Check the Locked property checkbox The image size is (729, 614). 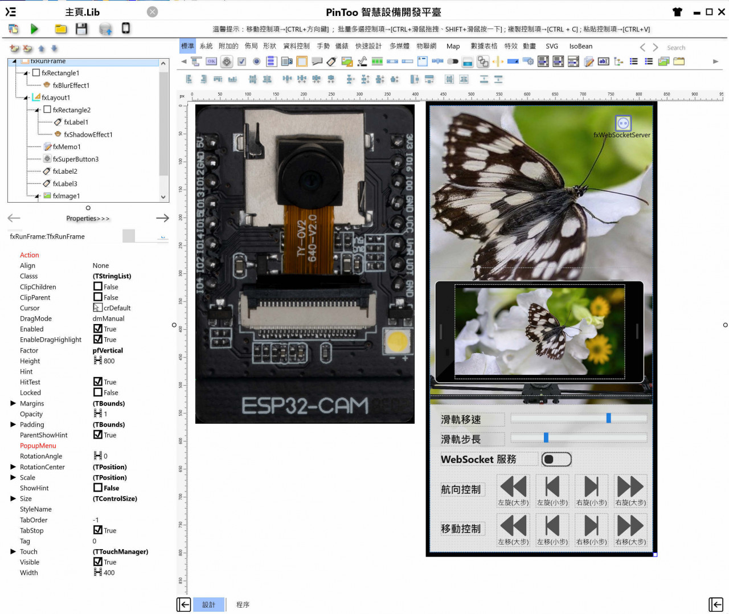tap(98, 392)
